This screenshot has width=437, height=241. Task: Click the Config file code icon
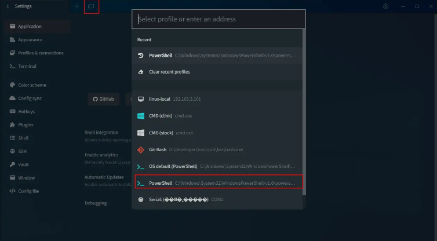pos(12,191)
